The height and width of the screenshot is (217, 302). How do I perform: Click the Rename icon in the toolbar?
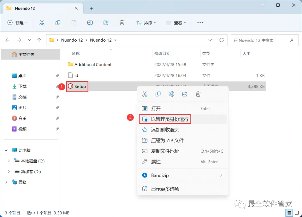point(90,23)
